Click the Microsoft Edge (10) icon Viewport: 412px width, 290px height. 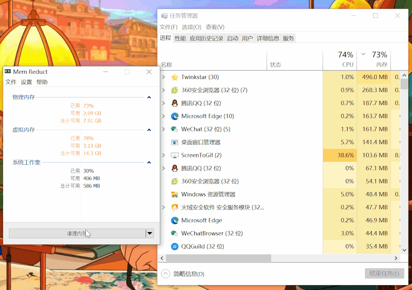click(x=174, y=116)
